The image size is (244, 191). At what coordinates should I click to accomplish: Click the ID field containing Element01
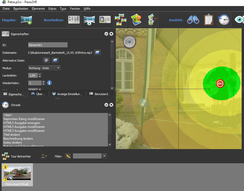(x=48, y=45)
